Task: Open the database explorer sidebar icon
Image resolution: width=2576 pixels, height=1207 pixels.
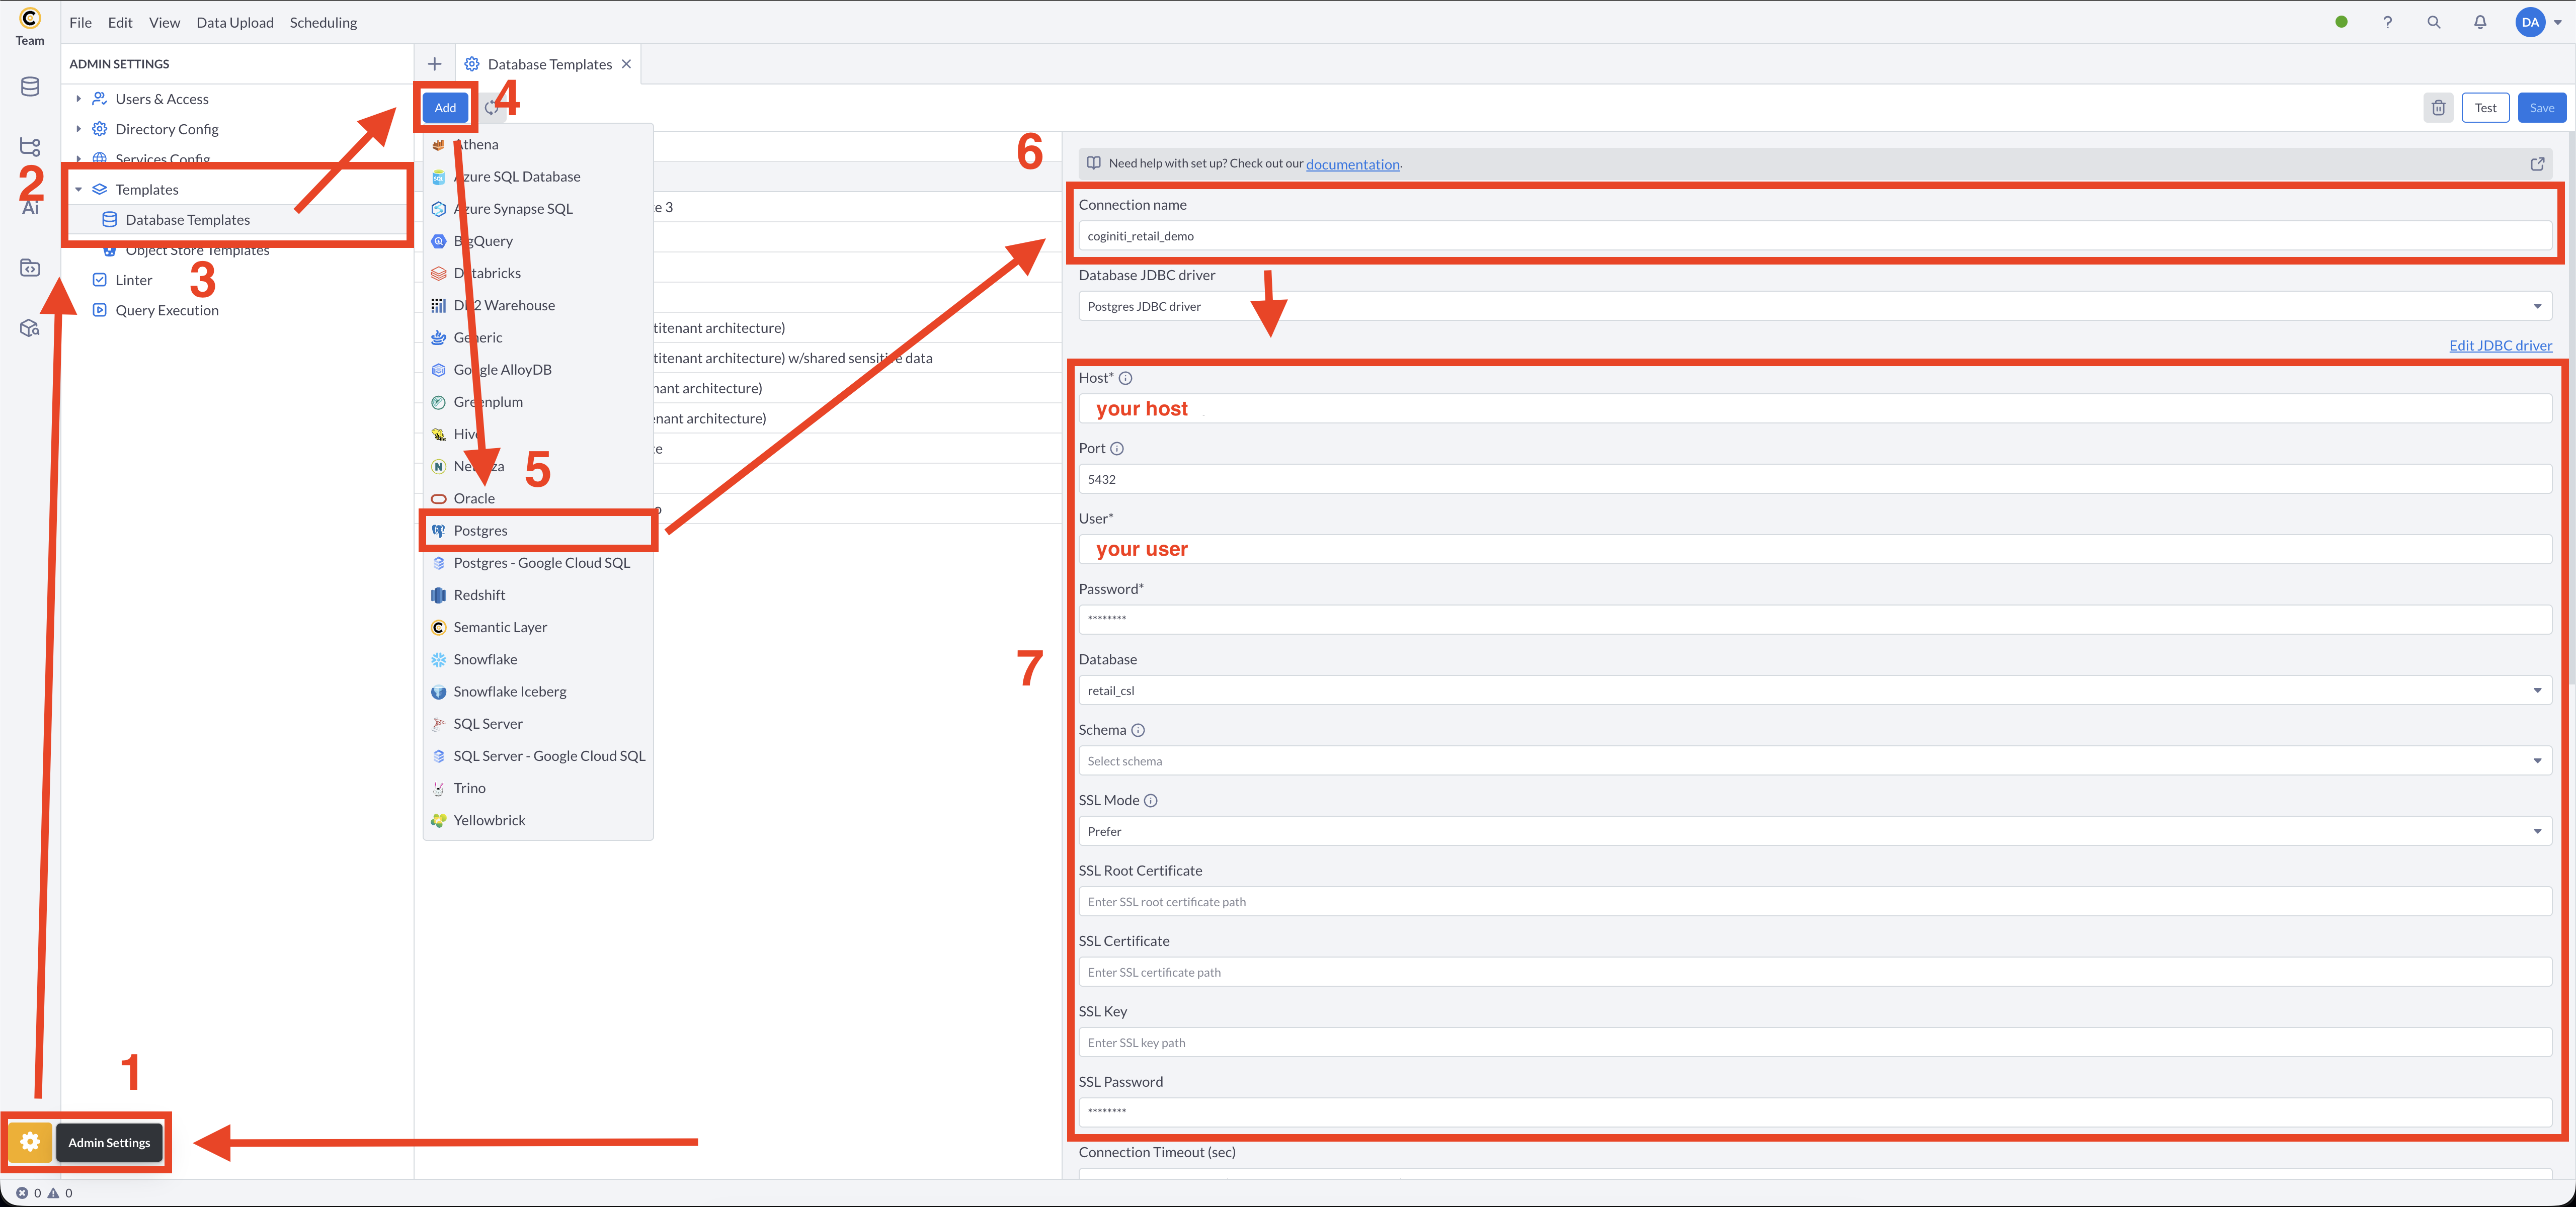Action: [x=30, y=87]
